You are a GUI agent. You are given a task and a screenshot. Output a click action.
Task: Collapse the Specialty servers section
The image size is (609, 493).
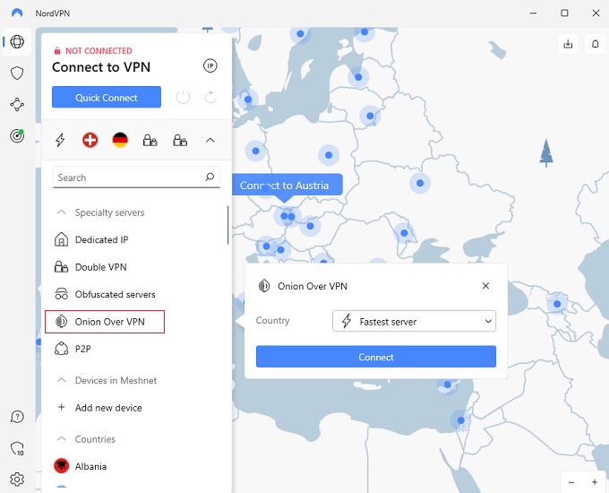62,212
